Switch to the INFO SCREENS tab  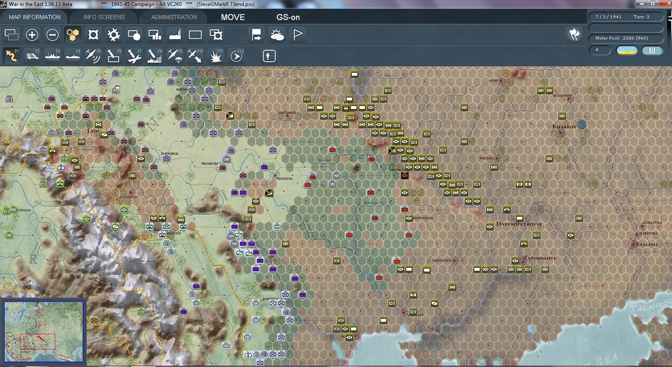click(104, 17)
